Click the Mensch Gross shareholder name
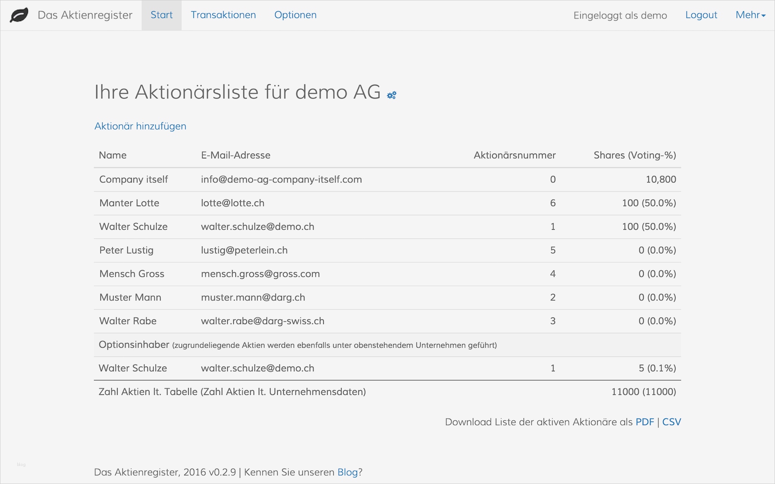 [x=132, y=274]
